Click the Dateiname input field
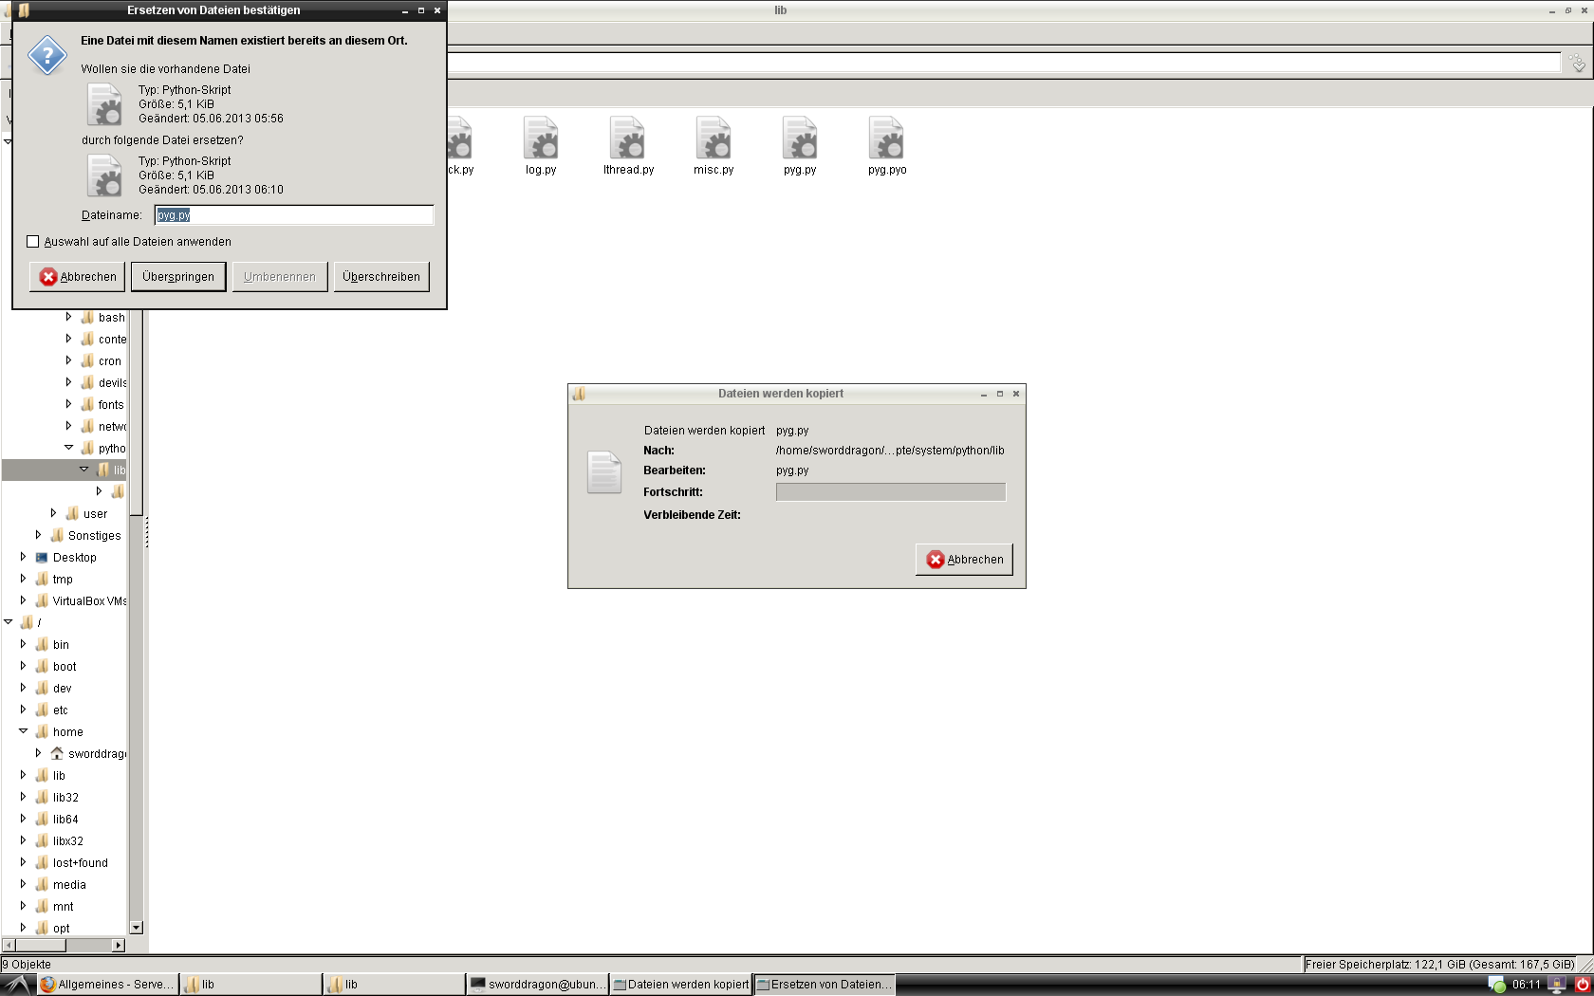 point(294,215)
